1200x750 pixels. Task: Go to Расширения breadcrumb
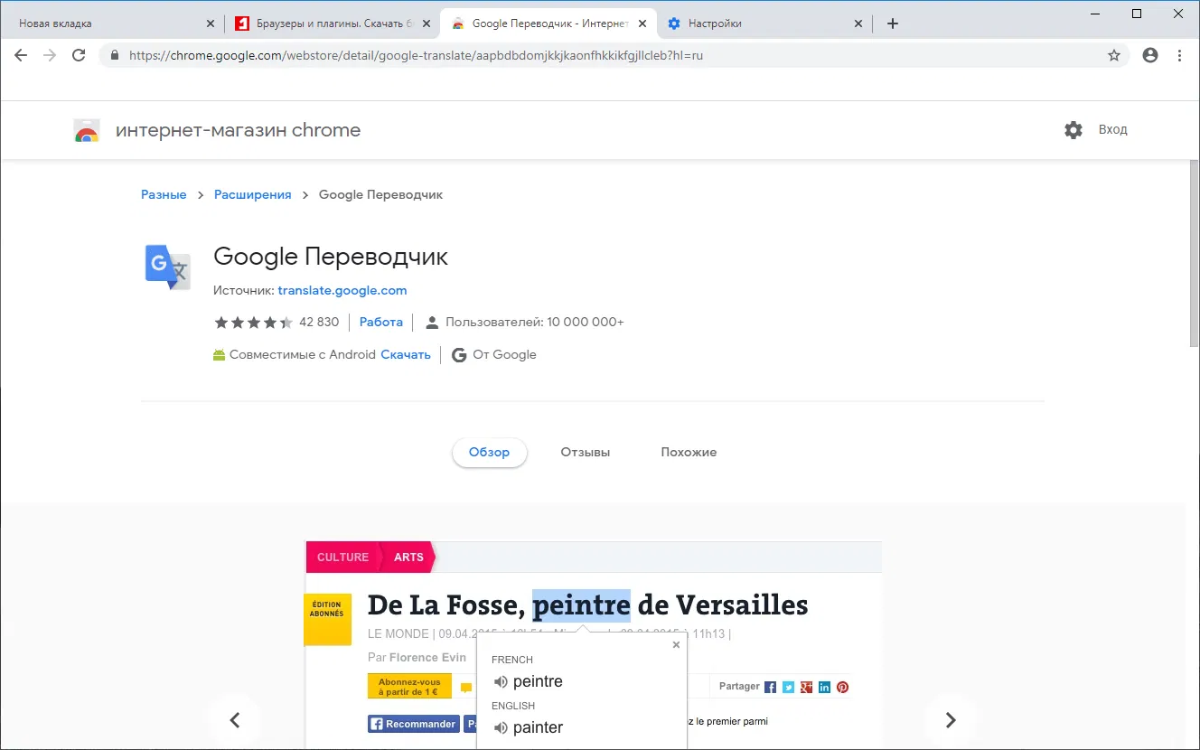point(252,195)
